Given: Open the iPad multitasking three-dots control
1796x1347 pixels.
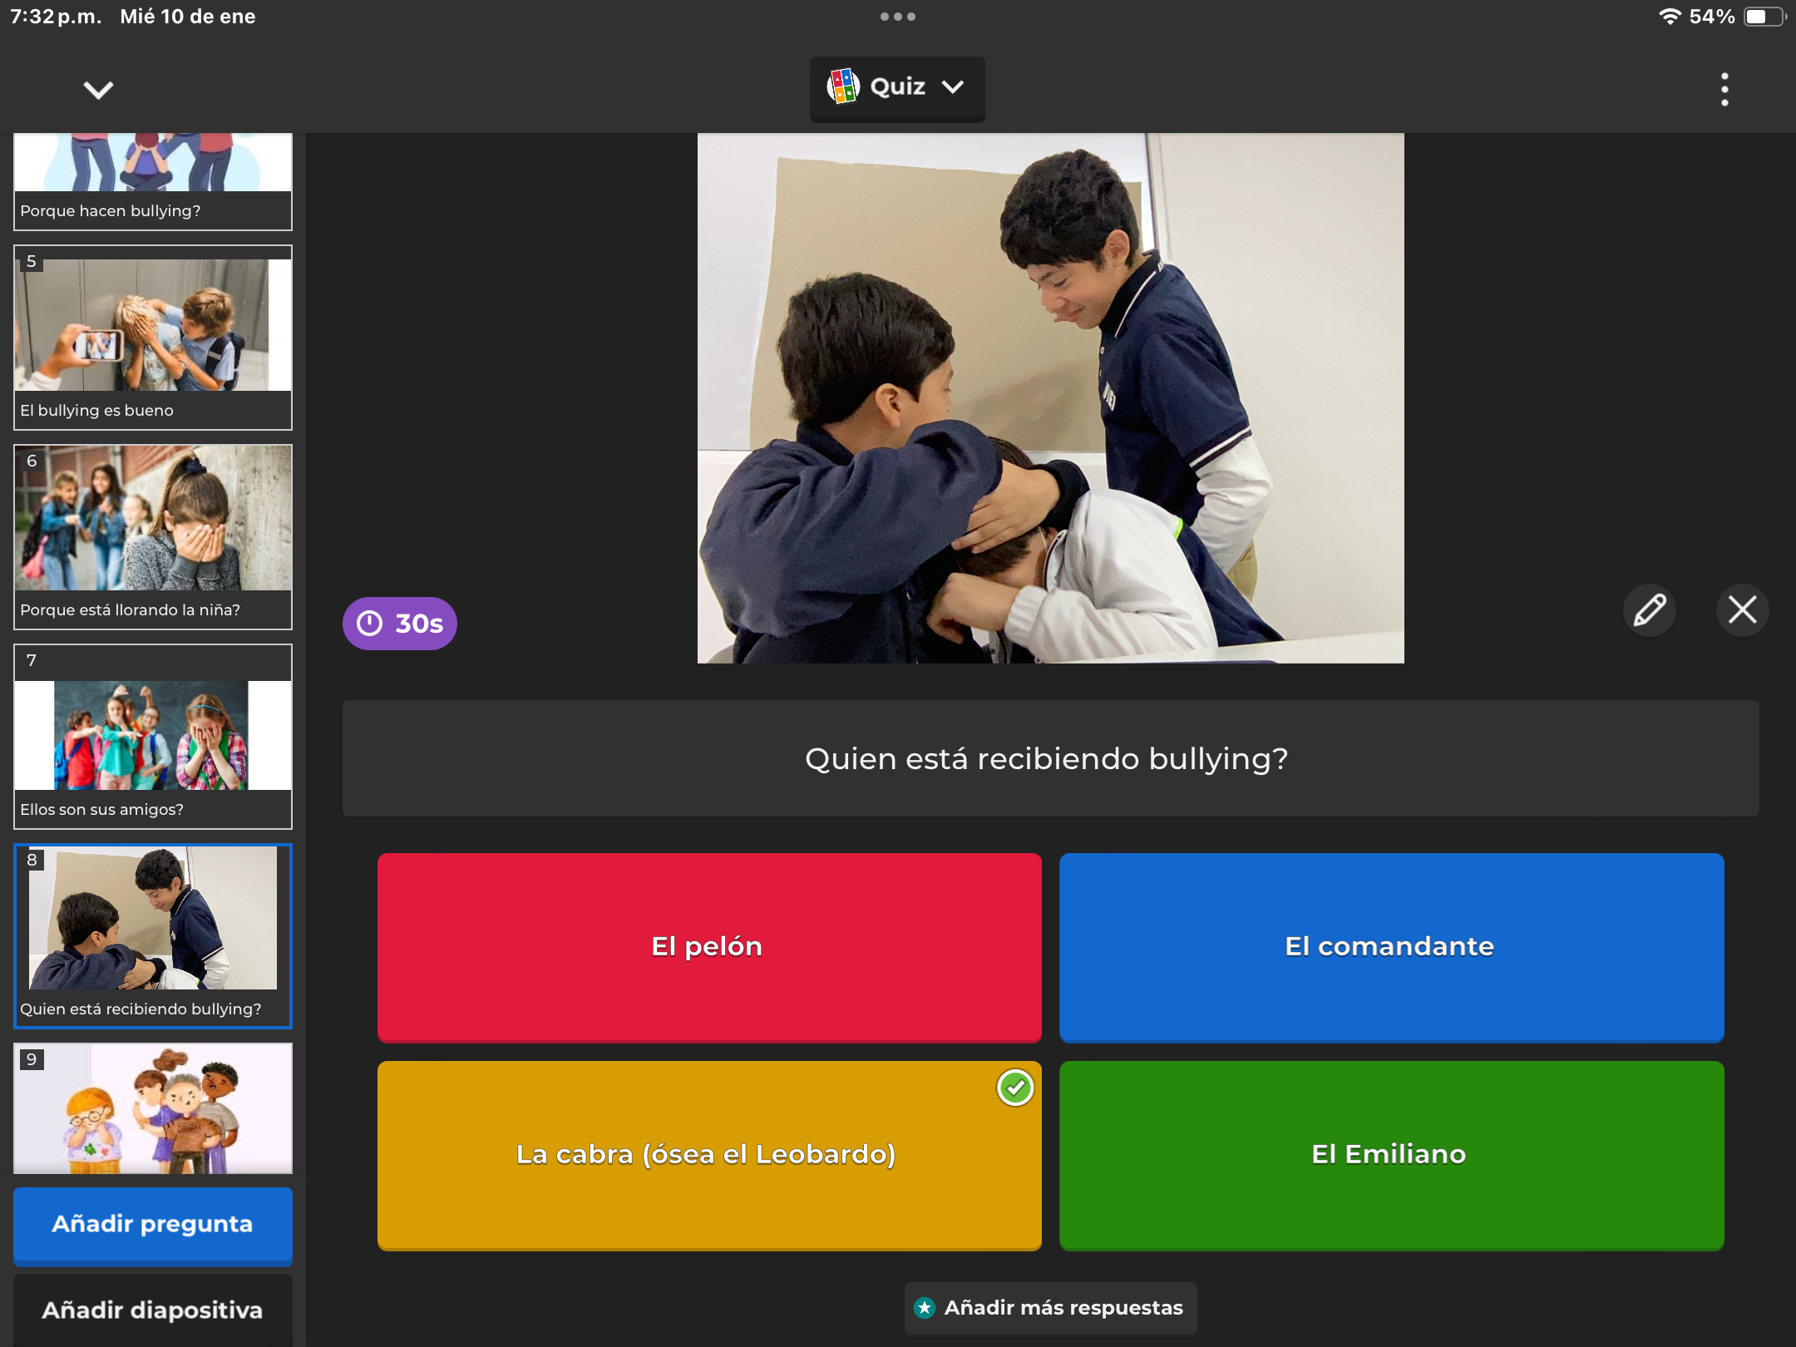Looking at the screenshot, I should point(897,17).
